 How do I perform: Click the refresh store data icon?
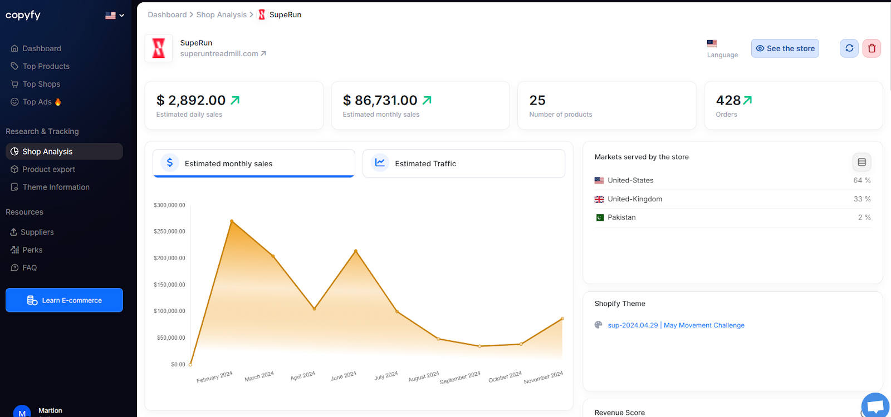849,48
